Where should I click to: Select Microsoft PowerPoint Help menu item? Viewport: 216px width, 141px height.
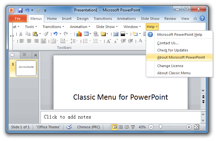click(180, 35)
